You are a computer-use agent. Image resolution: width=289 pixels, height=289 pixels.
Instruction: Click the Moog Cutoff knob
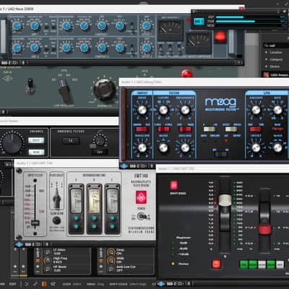point(163,110)
